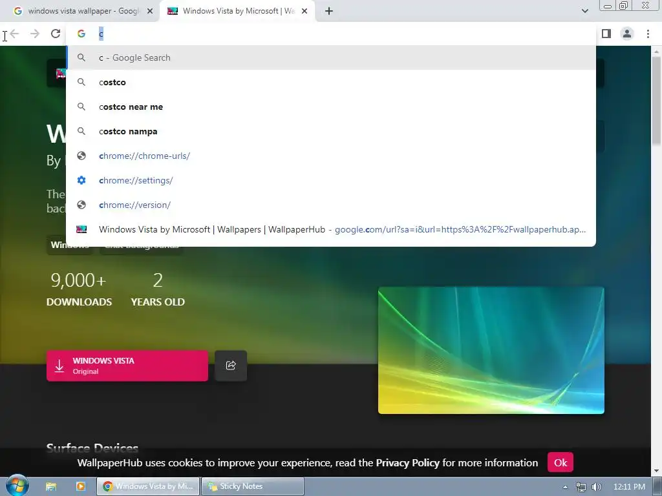
Task: Accept cookies with the Ok button
Action: click(x=561, y=462)
